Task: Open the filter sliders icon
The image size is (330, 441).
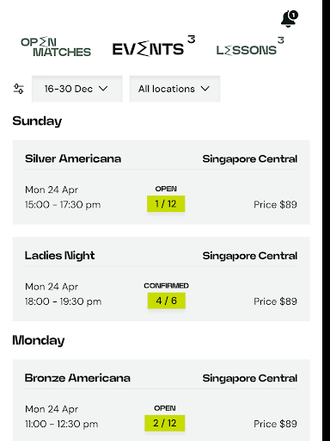Action: pyautogui.click(x=19, y=89)
